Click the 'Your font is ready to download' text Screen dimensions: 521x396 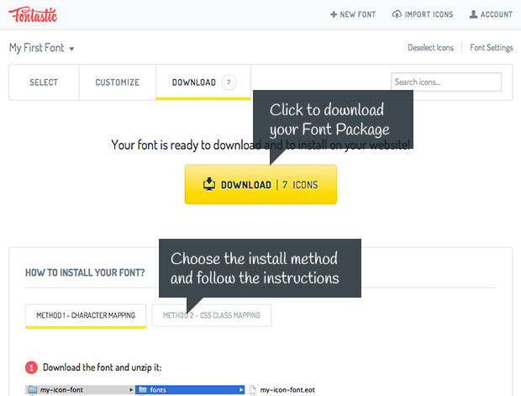(260, 145)
